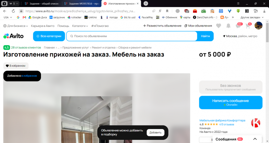Click the Главная breadcrumb
269x143 pixels.
tap(49, 48)
